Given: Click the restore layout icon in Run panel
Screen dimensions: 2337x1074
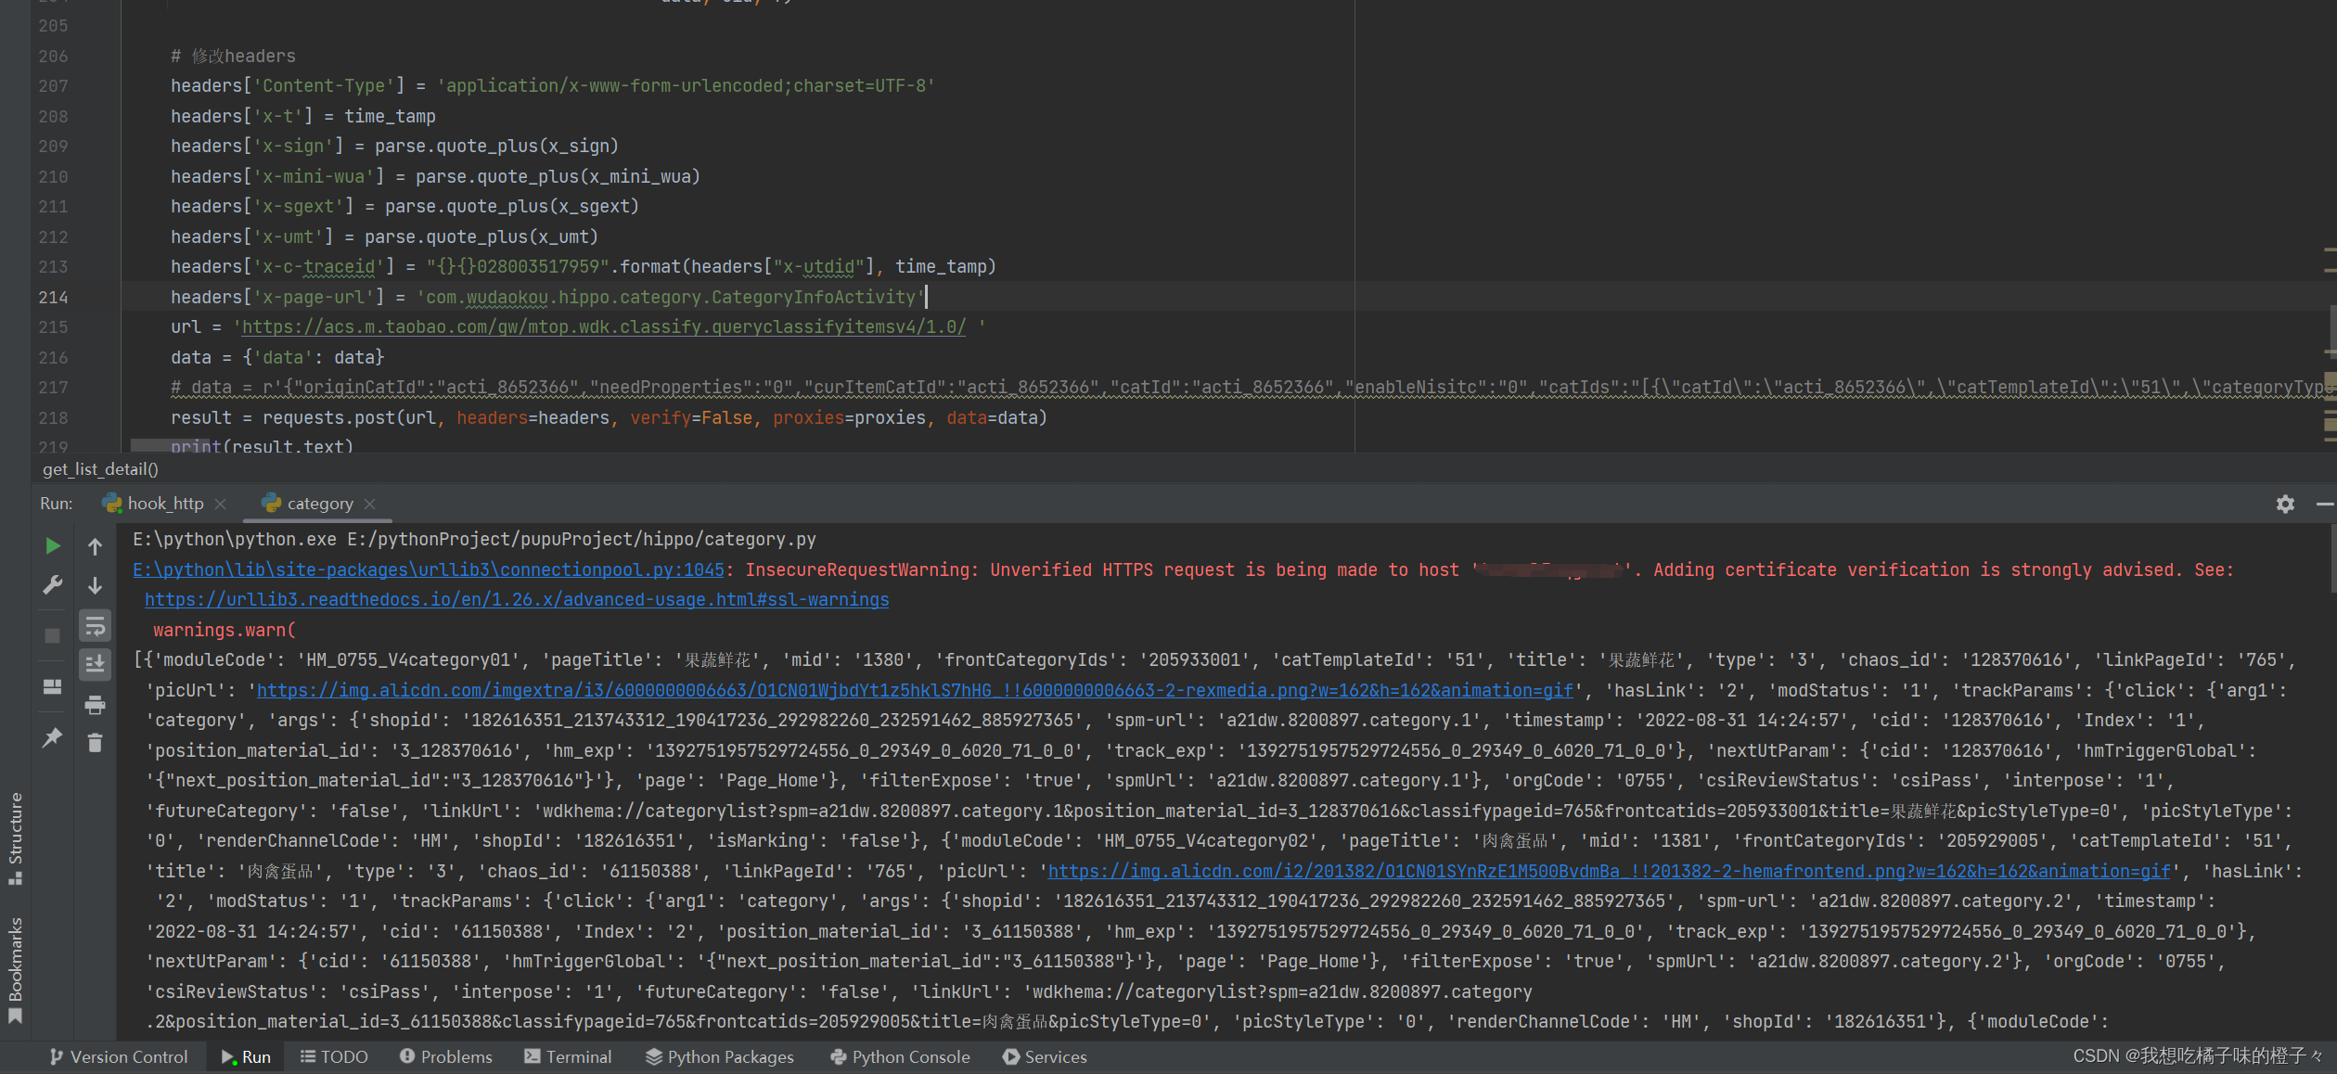Looking at the screenshot, I should tap(53, 686).
